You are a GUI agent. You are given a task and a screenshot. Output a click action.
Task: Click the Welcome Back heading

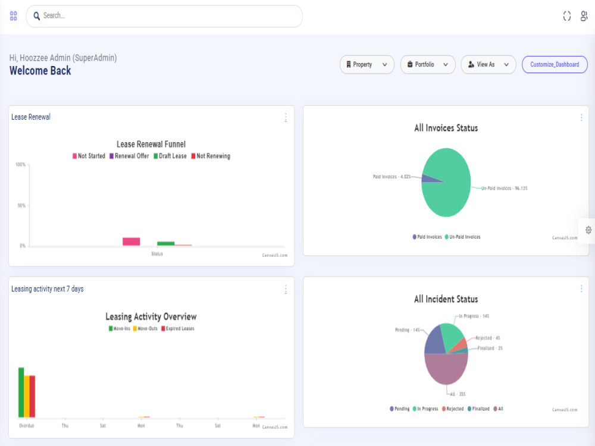click(40, 71)
